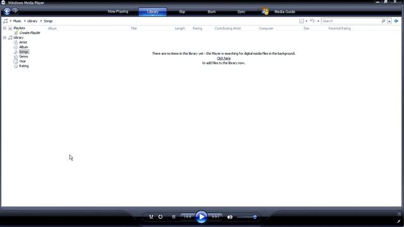
Task: Select Library in the breadcrumb path
Action: pyautogui.click(x=32, y=21)
